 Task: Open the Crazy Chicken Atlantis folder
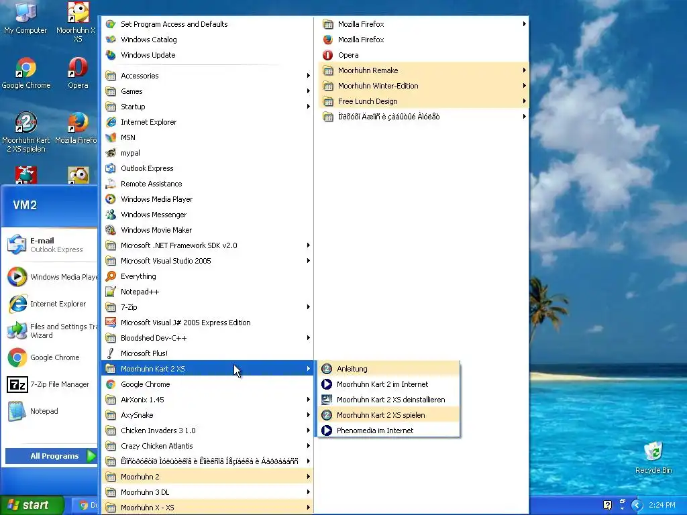208,446
